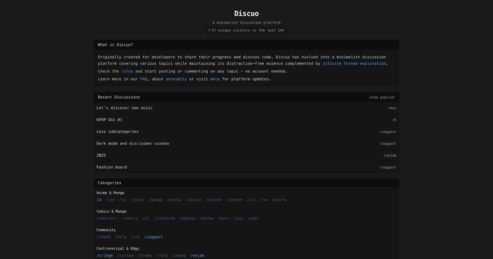Go to the meta board link
493x259 pixels.
[x=215, y=79]
